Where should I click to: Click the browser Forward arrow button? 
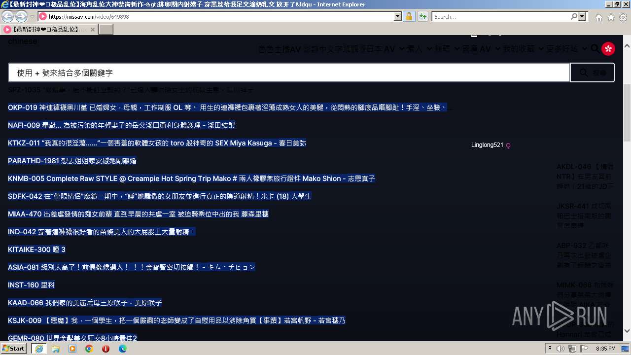click(x=21, y=16)
